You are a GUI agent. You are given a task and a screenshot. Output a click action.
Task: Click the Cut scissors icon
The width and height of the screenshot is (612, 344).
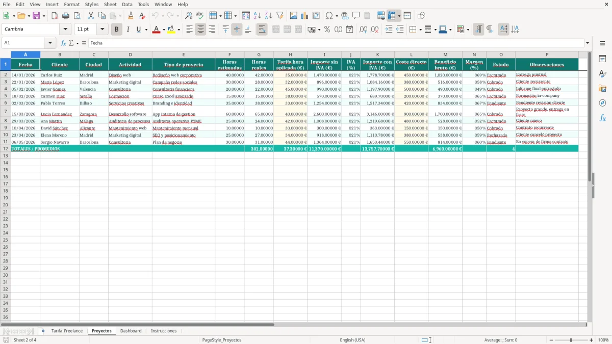[91, 16]
